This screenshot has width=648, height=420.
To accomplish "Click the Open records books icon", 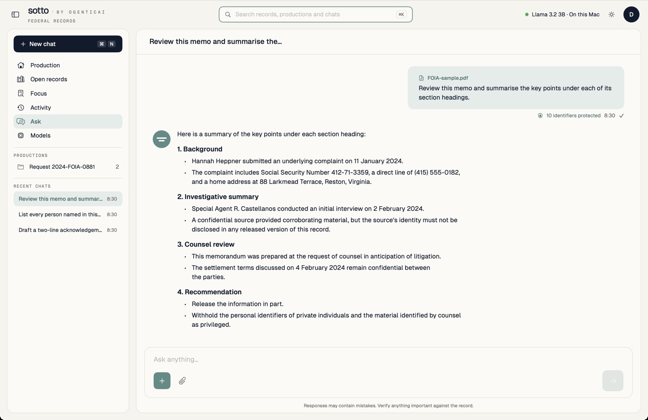I will click(x=21, y=79).
